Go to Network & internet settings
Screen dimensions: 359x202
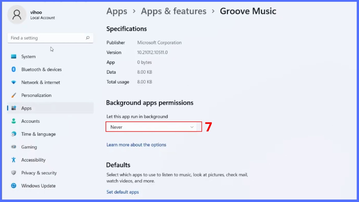[x=50, y=82]
